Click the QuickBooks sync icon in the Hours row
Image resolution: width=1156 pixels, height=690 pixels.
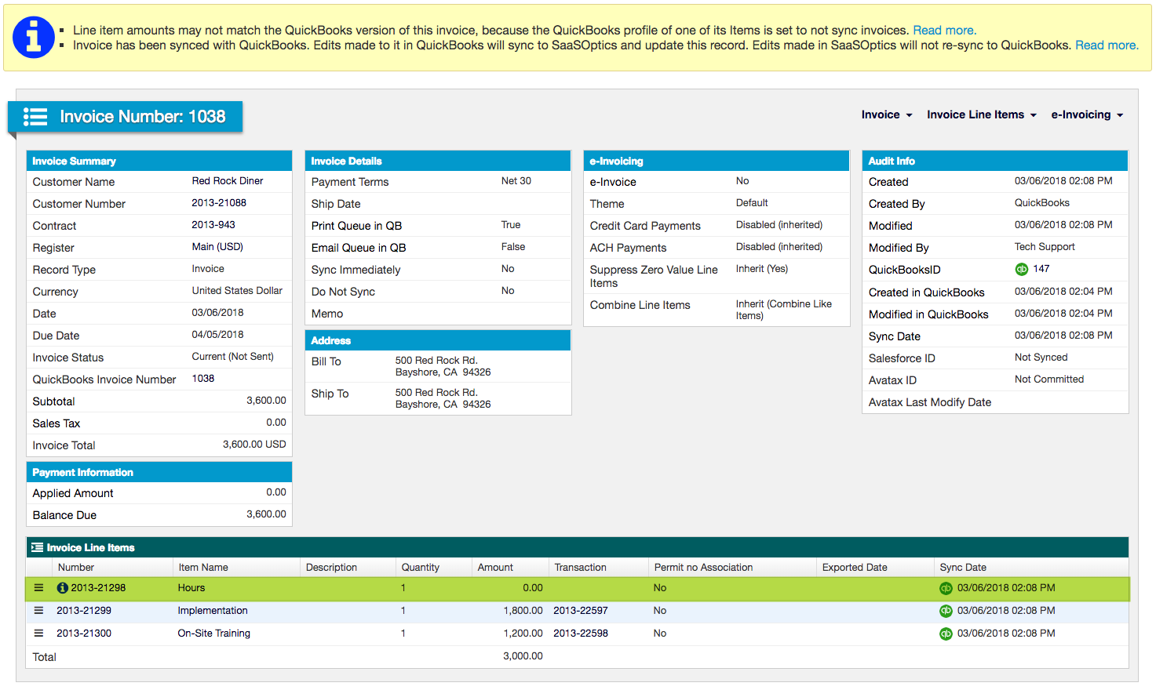pyautogui.click(x=946, y=588)
